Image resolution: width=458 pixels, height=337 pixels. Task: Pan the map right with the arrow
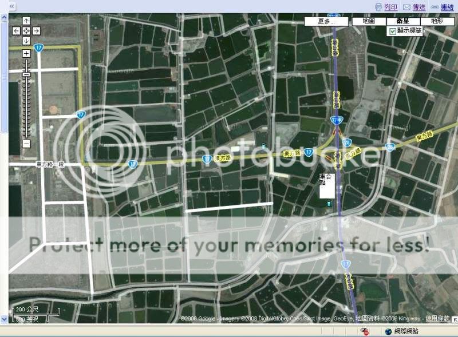click(x=36, y=30)
